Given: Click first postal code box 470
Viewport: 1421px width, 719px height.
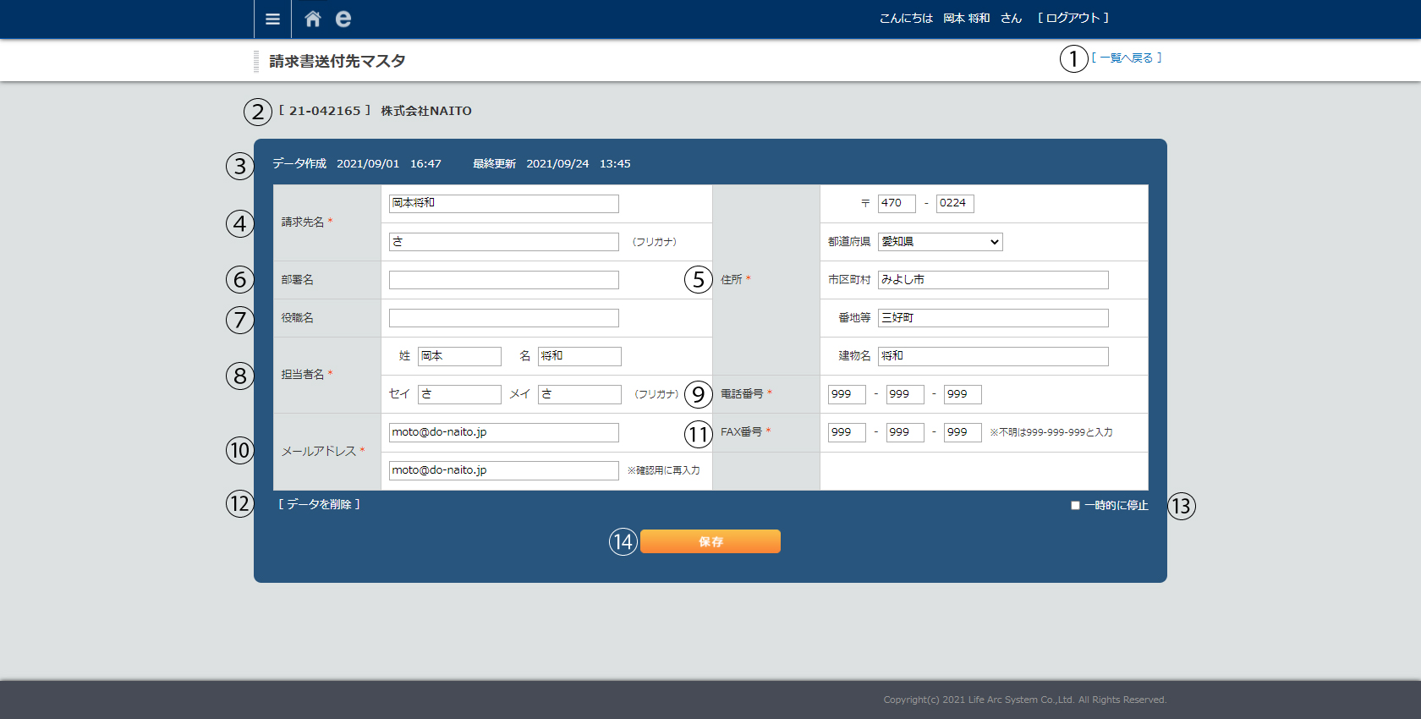Looking at the screenshot, I should pyautogui.click(x=896, y=204).
